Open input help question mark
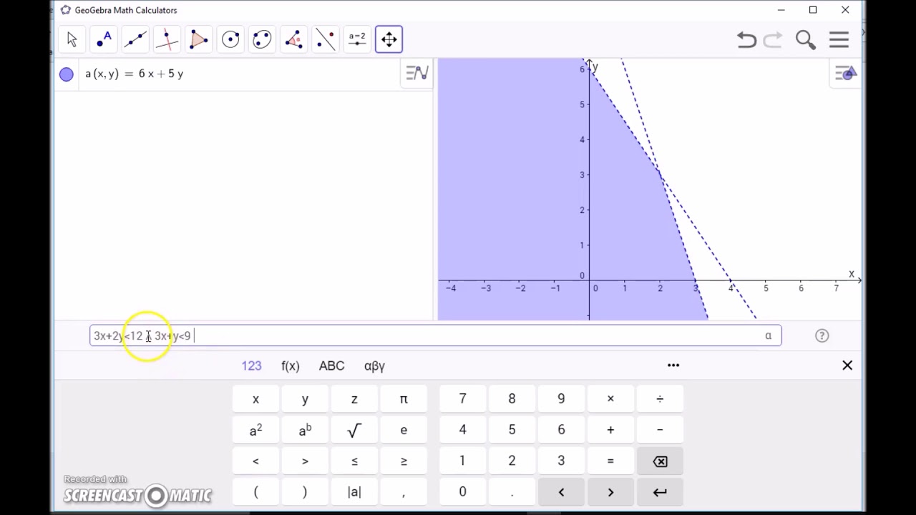 click(822, 335)
